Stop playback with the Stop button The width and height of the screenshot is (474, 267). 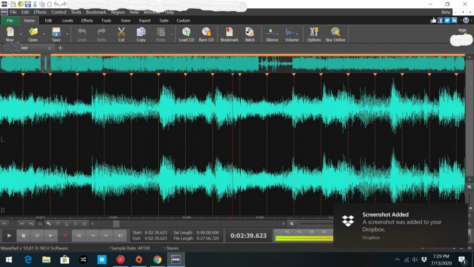pyautogui.click(x=23, y=235)
